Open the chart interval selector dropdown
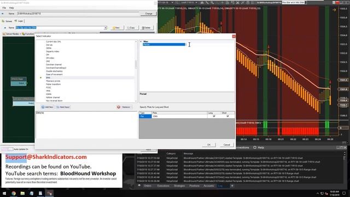The width and height of the screenshot is (350, 197). click(x=196, y=2)
